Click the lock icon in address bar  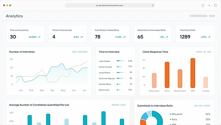tap(97, 5)
